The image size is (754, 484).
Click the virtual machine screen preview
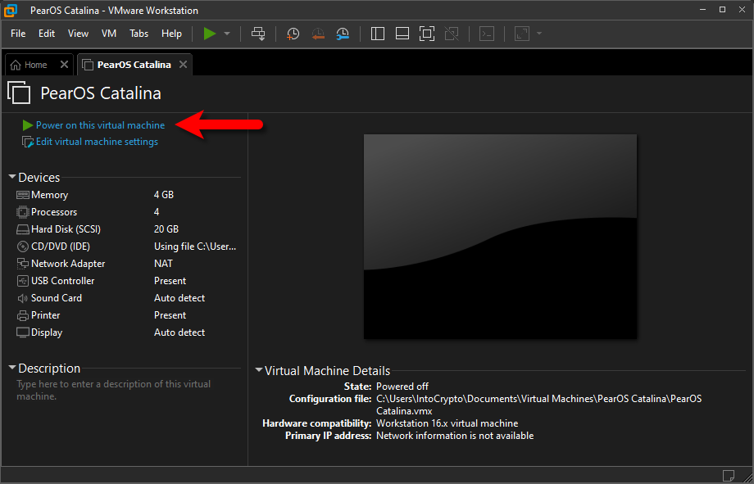[500, 237]
